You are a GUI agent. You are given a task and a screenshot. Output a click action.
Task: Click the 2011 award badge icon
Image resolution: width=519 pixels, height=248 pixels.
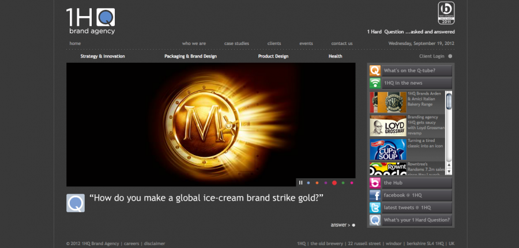(445, 13)
